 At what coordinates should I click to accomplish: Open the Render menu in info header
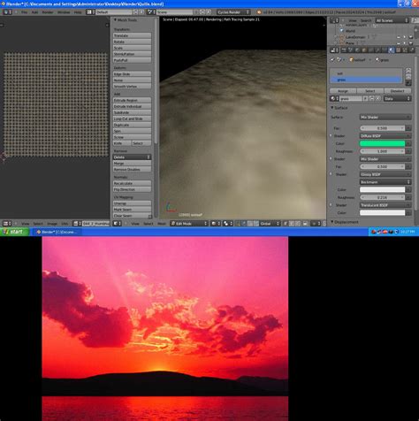pyautogui.click(x=48, y=12)
